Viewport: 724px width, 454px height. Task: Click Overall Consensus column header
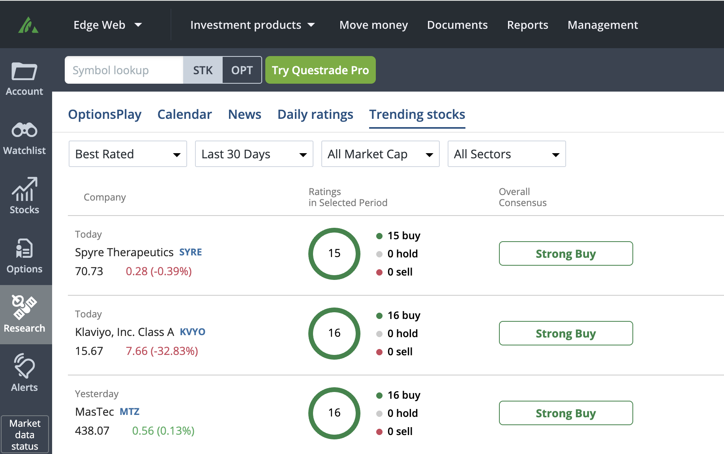coord(523,197)
